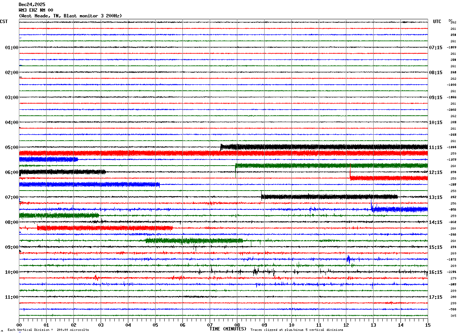
Task: Click the date label Dec24,2025
Action: coord(32,5)
